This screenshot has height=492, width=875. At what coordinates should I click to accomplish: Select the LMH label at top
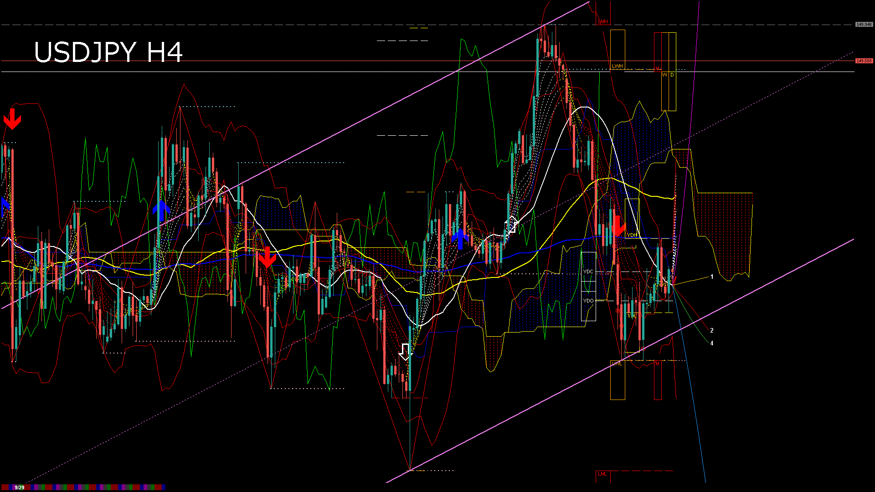click(x=602, y=22)
